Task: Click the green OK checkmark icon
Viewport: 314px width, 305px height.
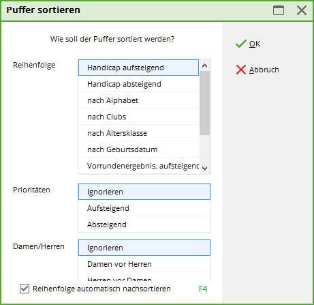Action: (x=241, y=44)
